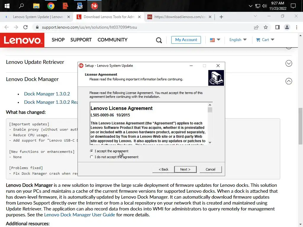Open the SUPPORT menu
Viewport: 303px width, 227px height.
pyautogui.click(x=81, y=40)
